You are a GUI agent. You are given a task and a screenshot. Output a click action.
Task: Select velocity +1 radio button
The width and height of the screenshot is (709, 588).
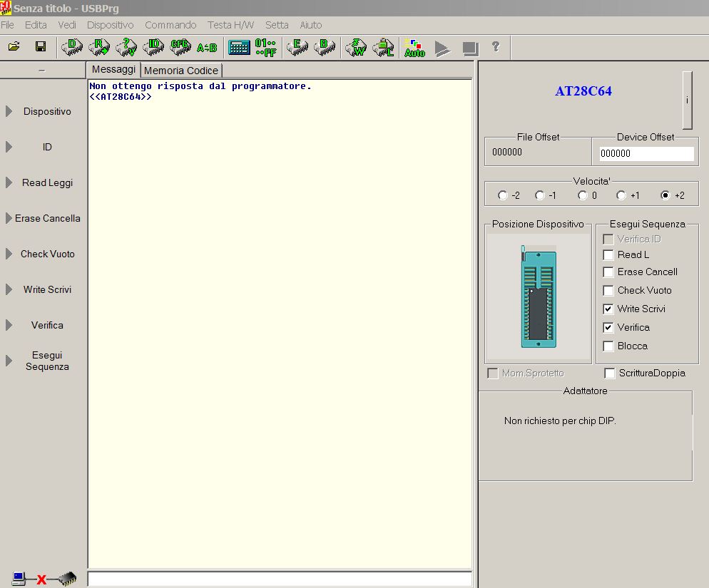tap(621, 195)
